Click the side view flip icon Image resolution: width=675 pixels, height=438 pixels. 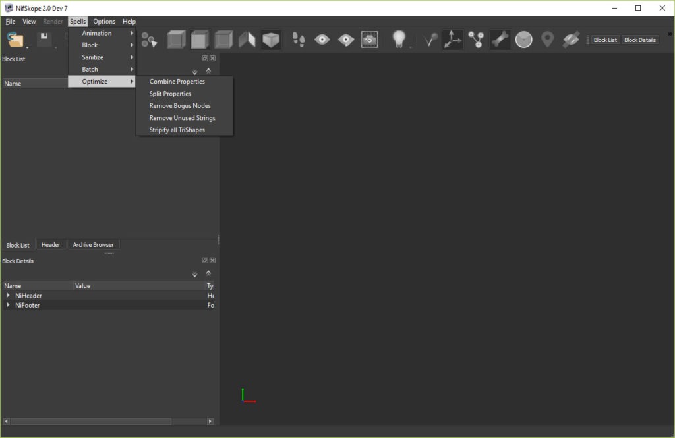coord(247,40)
